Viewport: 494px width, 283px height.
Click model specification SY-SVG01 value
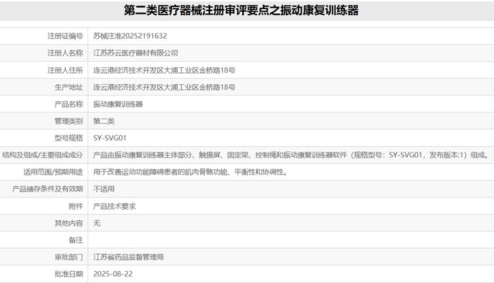pos(110,138)
